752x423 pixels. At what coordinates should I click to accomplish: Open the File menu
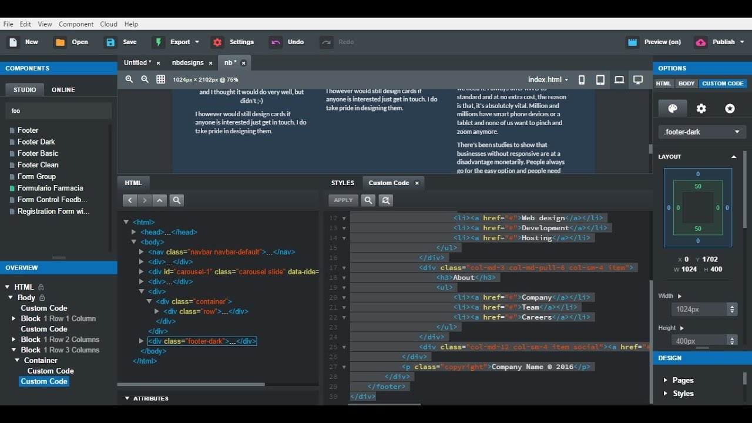[x=8, y=24]
